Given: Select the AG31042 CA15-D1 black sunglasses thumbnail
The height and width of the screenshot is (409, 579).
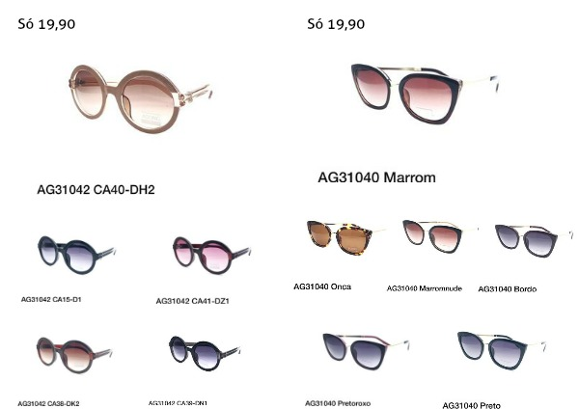Looking at the screenshot, I should [x=76, y=255].
